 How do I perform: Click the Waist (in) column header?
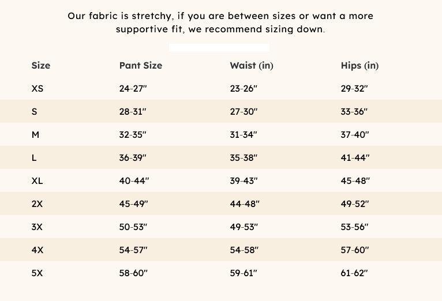[x=251, y=66]
